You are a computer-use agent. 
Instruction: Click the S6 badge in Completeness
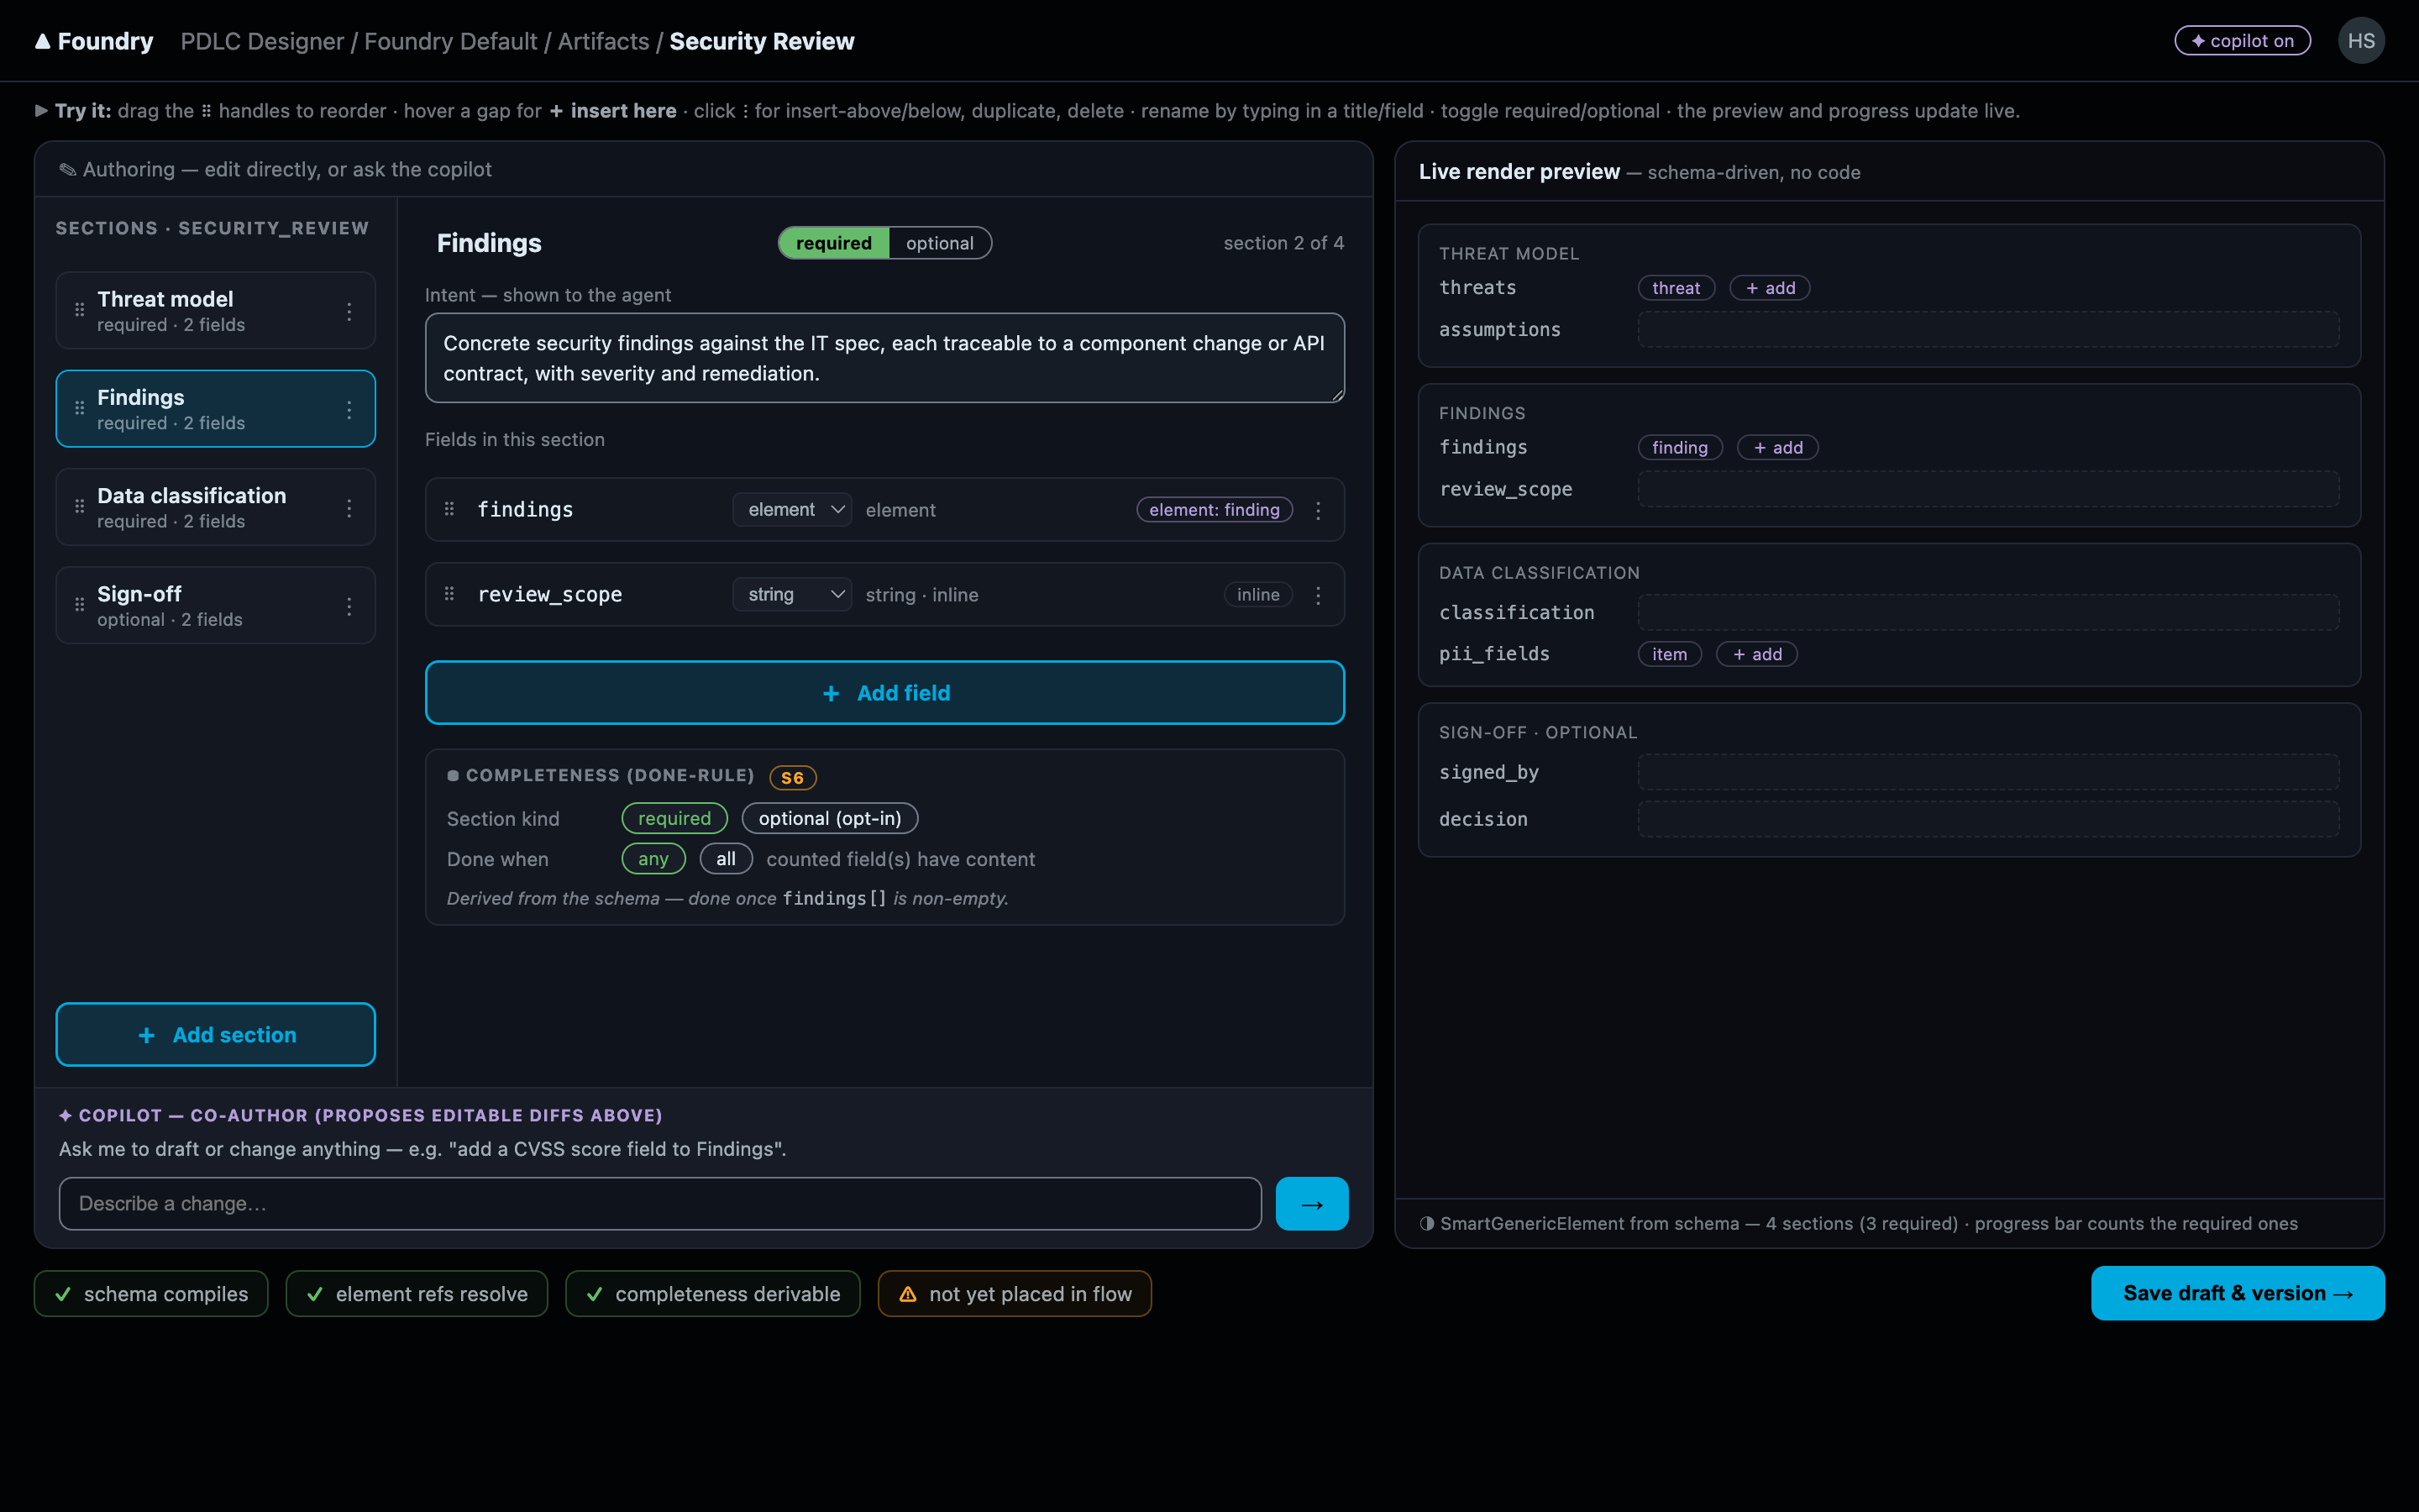pos(793,777)
